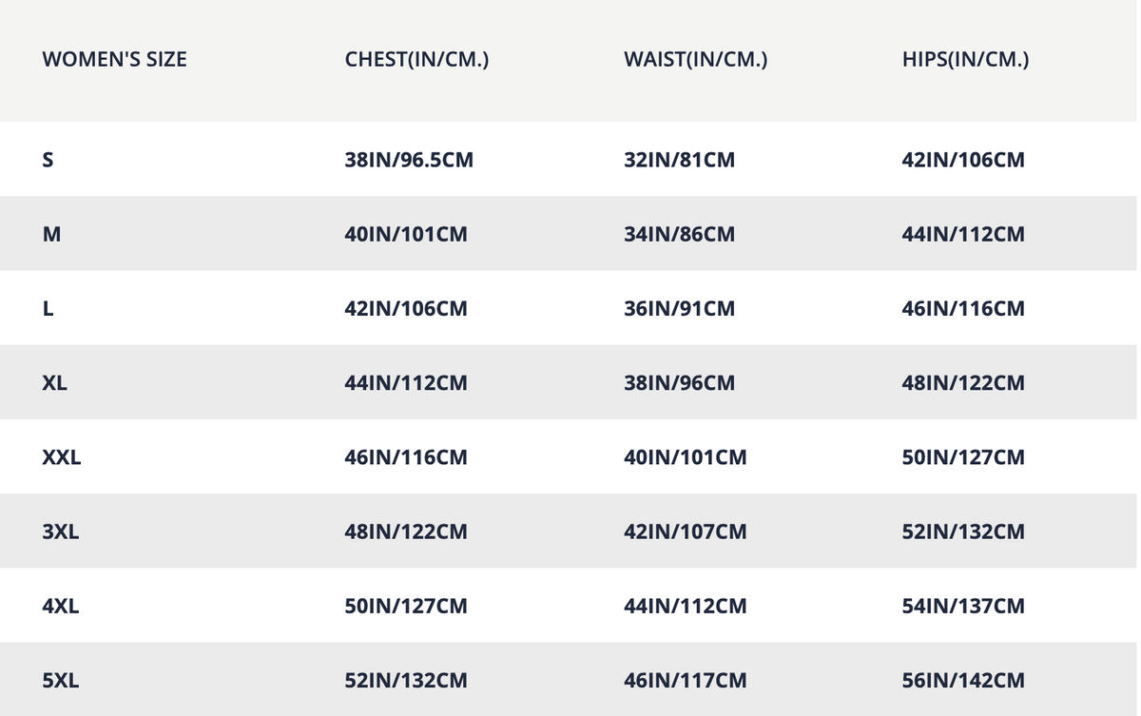The image size is (1141, 716).
Task: Click waist value 32IN/81CM for size S
Action: tap(679, 160)
